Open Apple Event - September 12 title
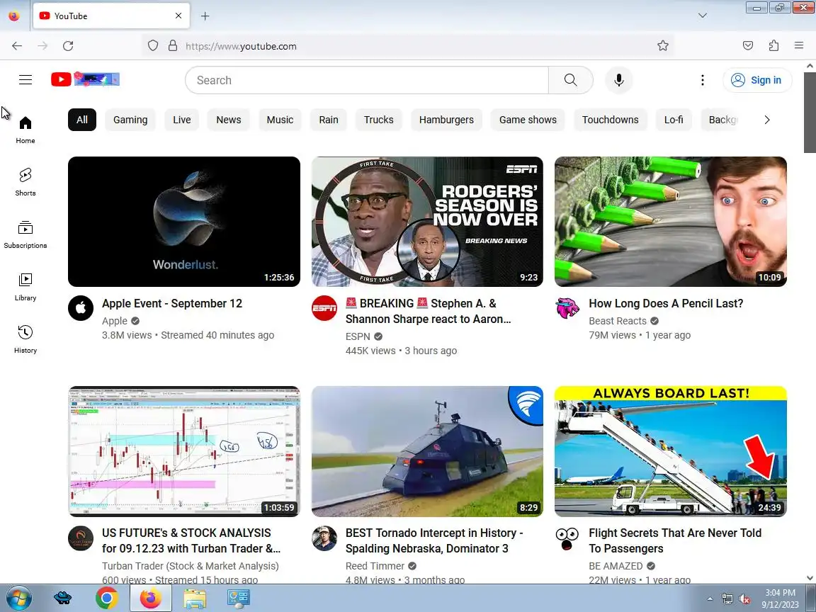This screenshot has width=816, height=612. click(172, 303)
